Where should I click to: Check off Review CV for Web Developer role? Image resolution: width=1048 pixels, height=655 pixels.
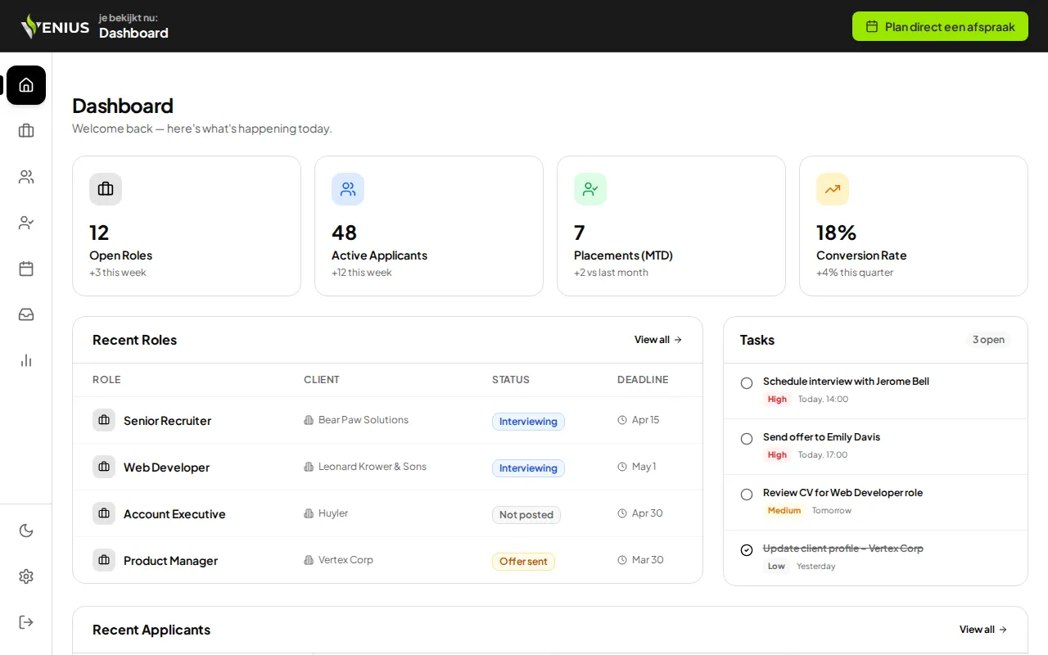click(x=747, y=495)
